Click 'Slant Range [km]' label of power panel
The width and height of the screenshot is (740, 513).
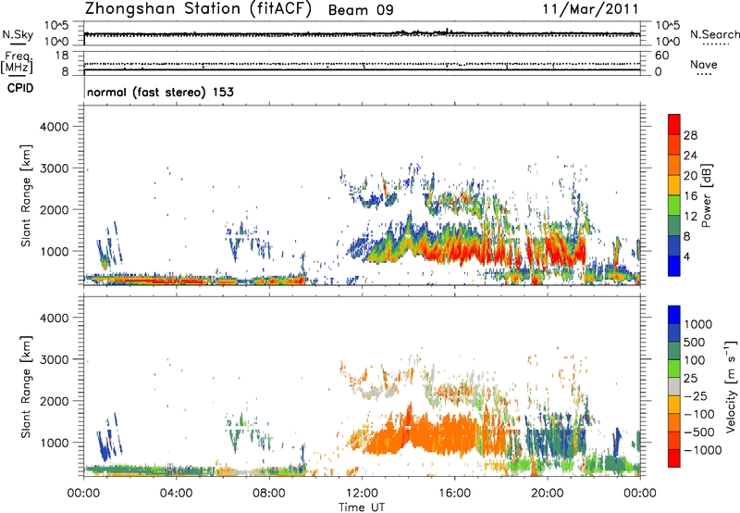click(26, 195)
